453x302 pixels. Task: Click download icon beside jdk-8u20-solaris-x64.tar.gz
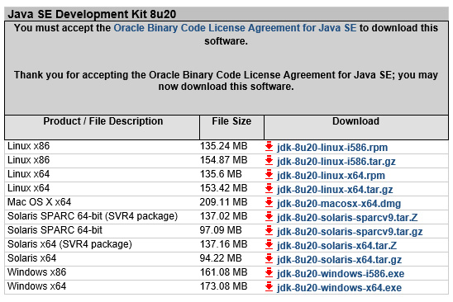tap(269, 259)
